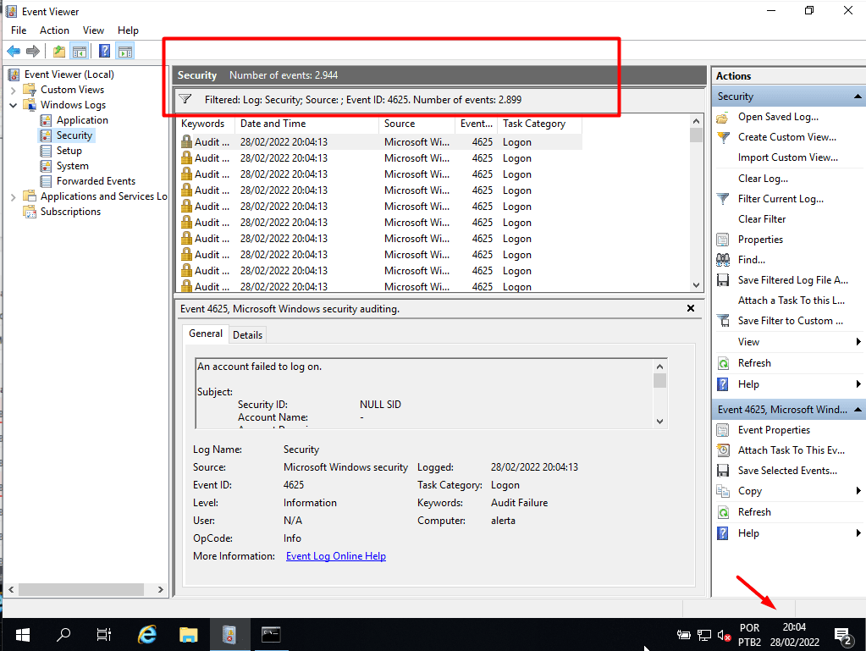Collapse the Windows Logs tree node

[x=14, y=105]
